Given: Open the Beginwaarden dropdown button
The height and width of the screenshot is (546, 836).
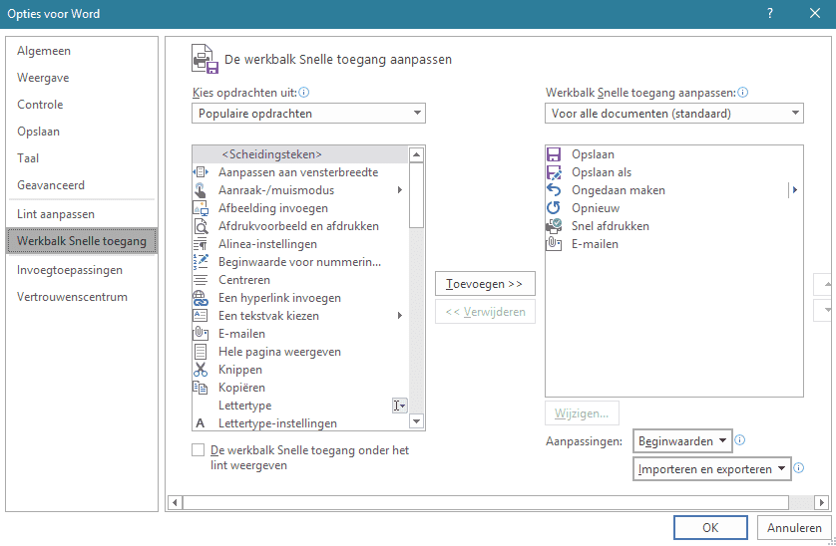Looking at the screenshot, I should point(682,441).
